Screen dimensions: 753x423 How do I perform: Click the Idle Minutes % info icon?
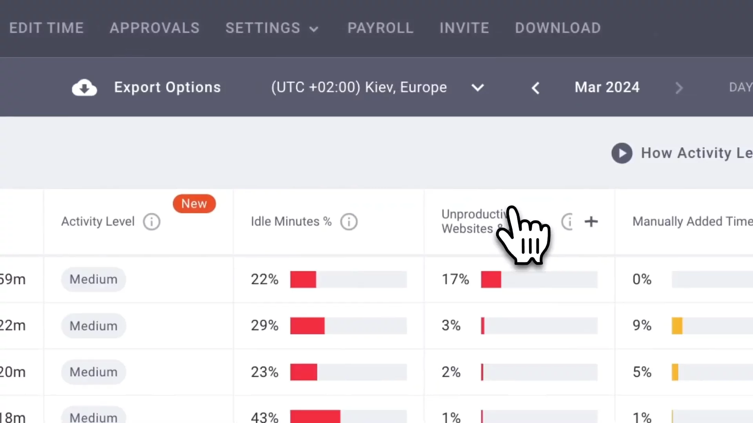point(349,222)
